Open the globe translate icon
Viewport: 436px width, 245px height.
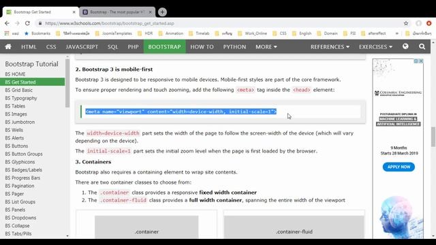405,46
